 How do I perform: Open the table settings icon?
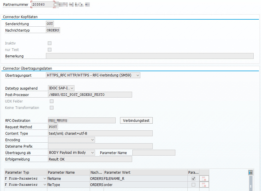coord(250,172)
